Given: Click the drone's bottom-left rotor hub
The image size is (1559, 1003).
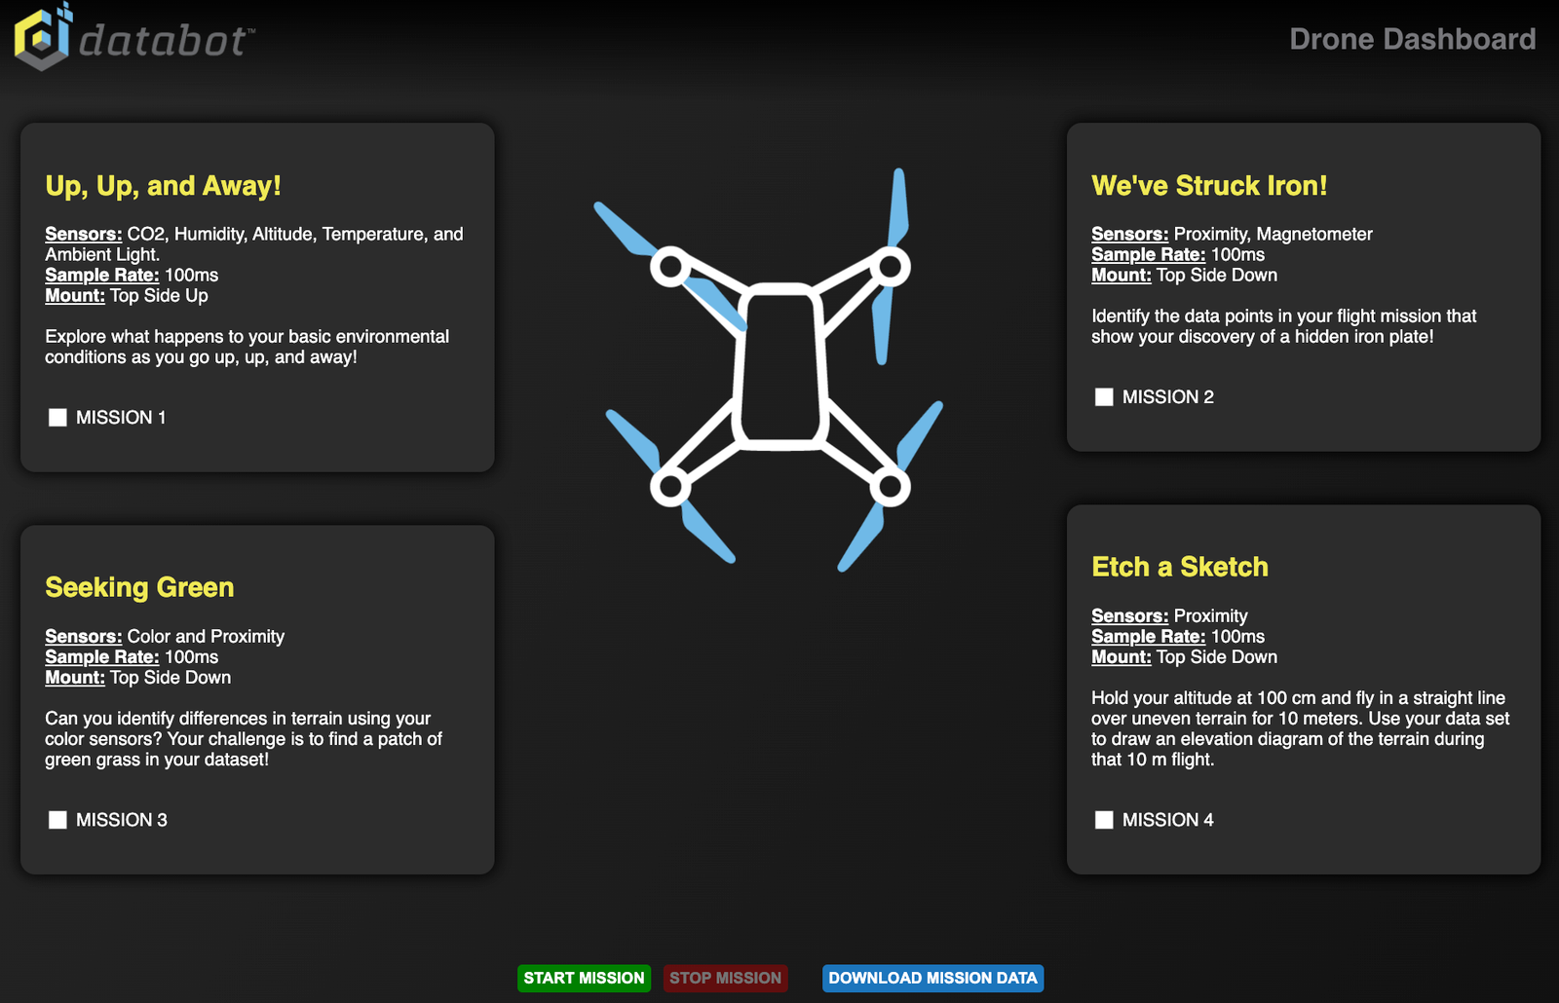Looking at the screenshot, I should coord(670,486).
